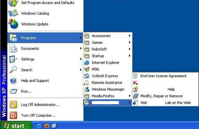Click the Windows Messenger icon
This screenshot has width=199, height=129.
(x=87, y=89)
